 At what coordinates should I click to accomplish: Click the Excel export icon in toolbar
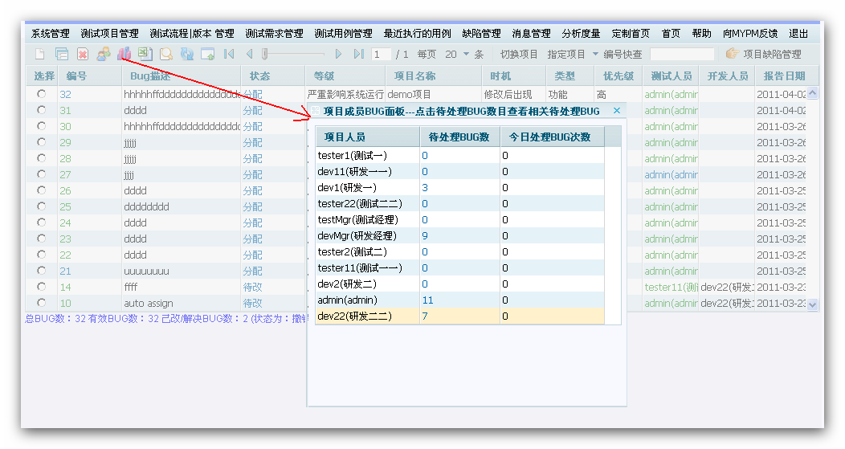tap(145, 54)
